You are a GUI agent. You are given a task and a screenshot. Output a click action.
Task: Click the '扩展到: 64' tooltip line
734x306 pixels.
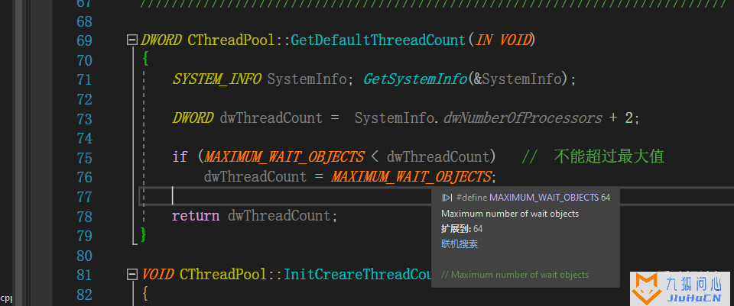coord(462,229)
